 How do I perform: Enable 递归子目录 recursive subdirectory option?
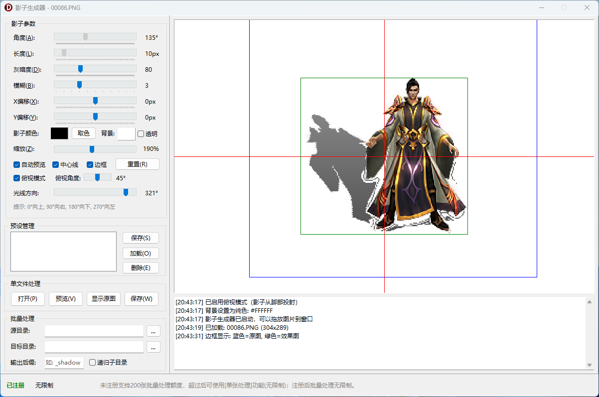[92, 363]
